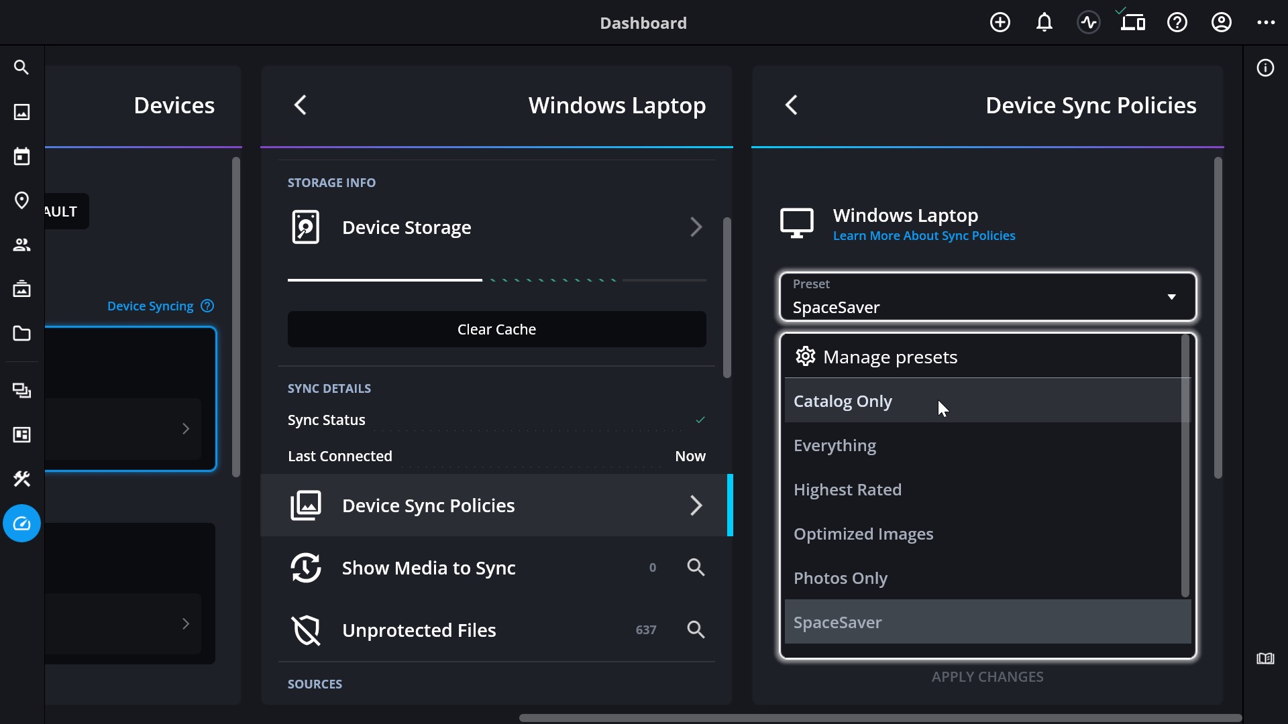Open the help question mark icon
The height and width of the screenshot is (724, 1288).
[x=1177, y=23]
